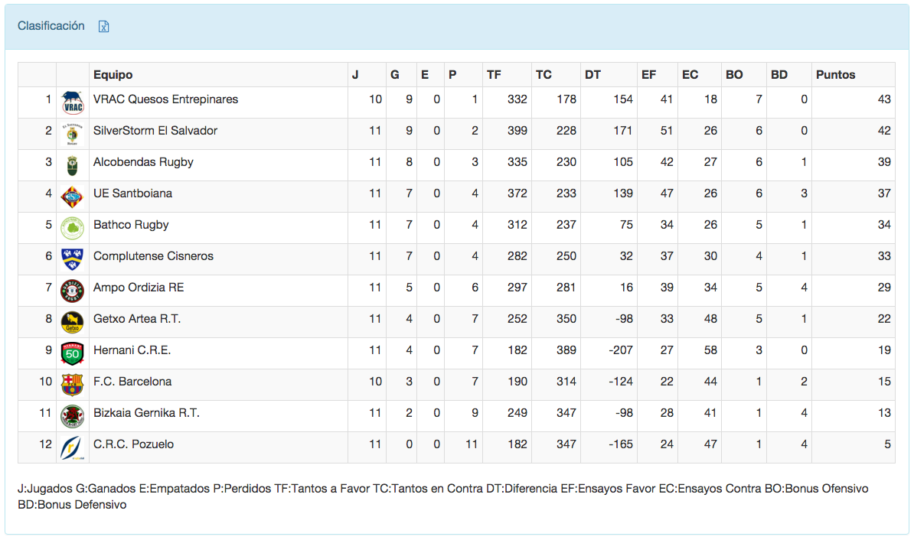
Task: Click the VRAC Quesos Entrepinares team logo
Action: 72,100
